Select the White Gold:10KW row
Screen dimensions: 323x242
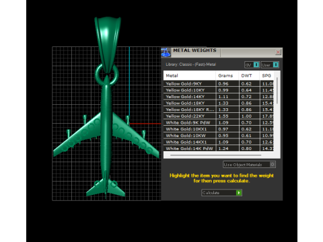coord(219,136)
